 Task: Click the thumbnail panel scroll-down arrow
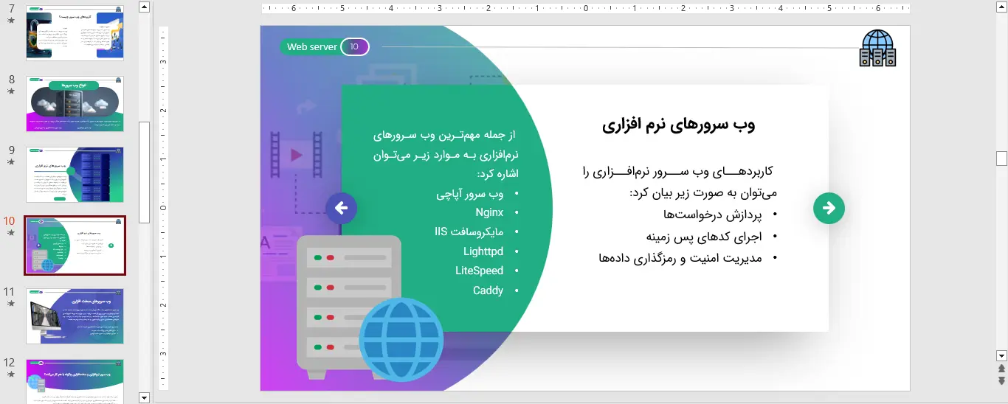[x=144, y=397]
